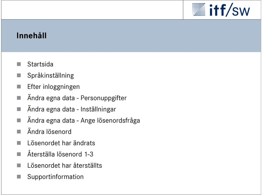Open the Språkinställning entry
262x195 pixels.
click(x=51, y=75)
